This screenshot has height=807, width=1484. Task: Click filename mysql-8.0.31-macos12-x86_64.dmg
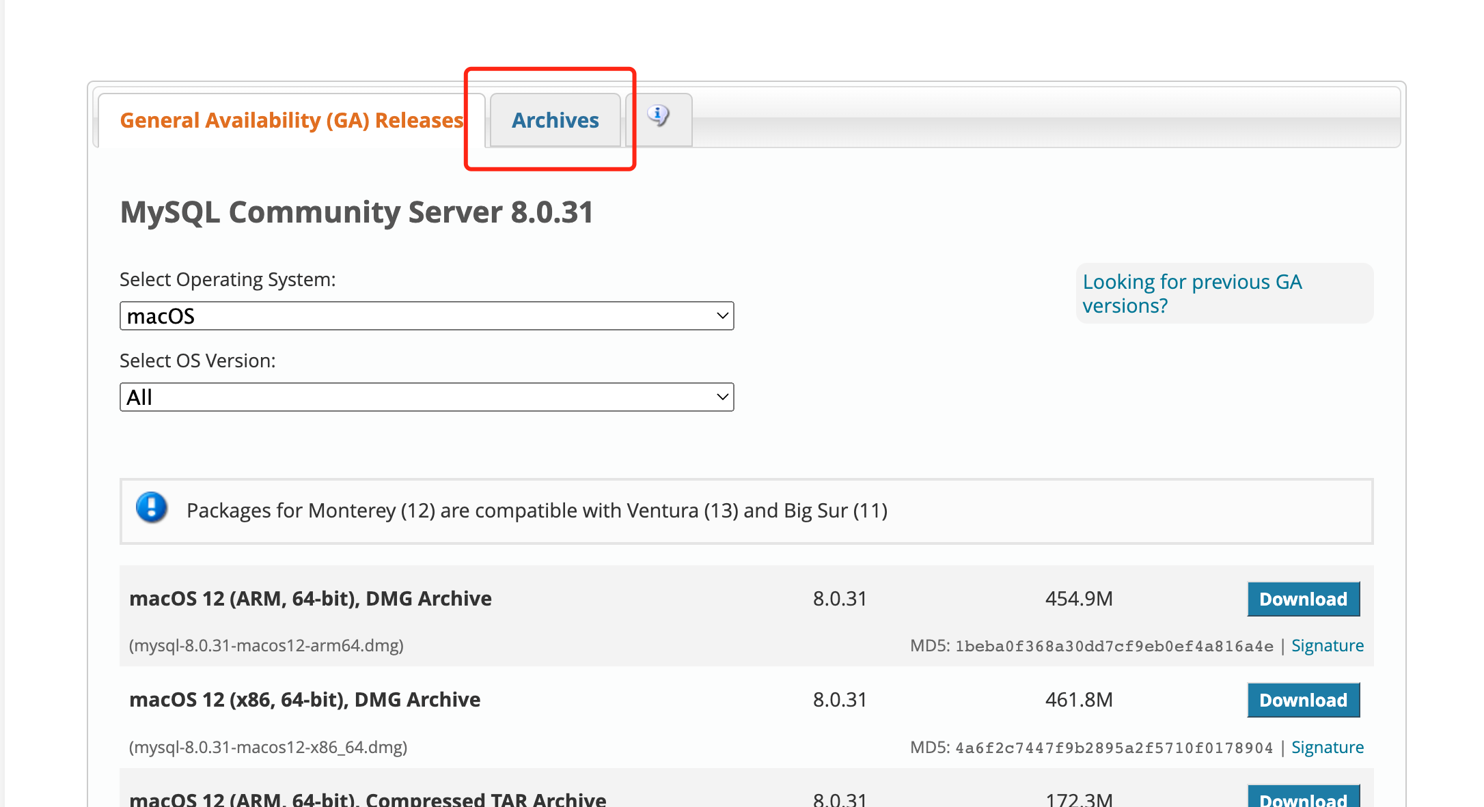pyautogui.click(x=269, y=748)
